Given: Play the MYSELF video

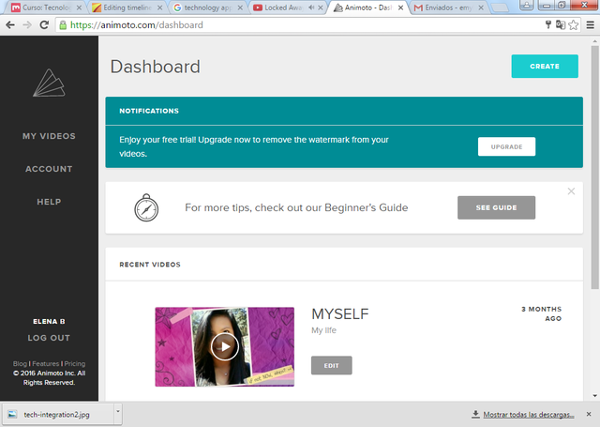Looking at the screenshot, I should pos(225,346).
